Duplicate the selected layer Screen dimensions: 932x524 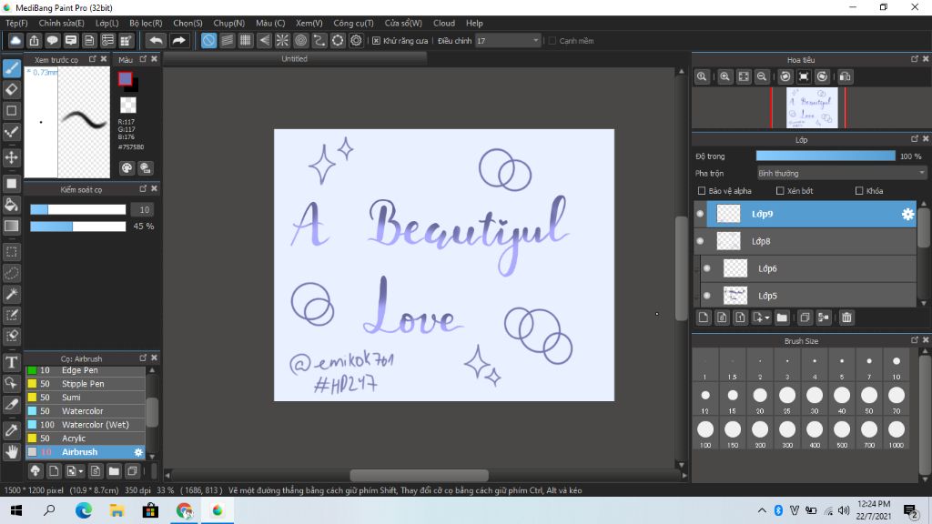(x=805, y=317)
